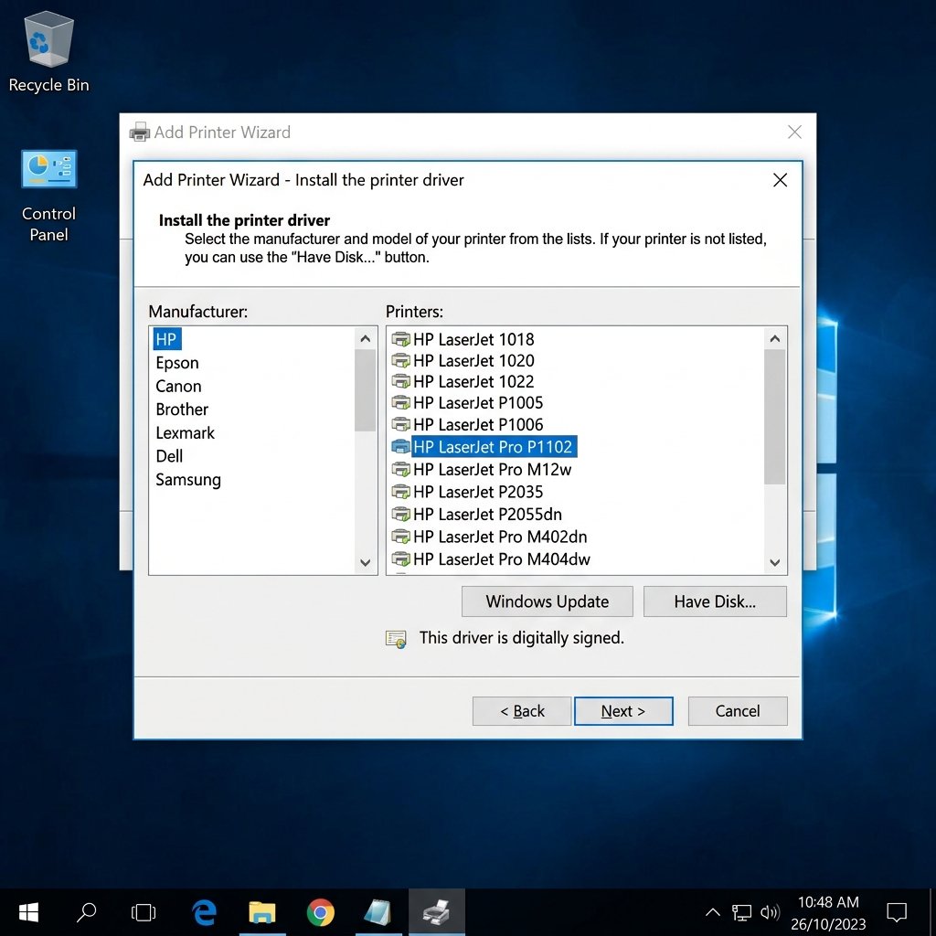Click Printers list scroll up arrow
936x936 pixels.
tap(775, 339)
